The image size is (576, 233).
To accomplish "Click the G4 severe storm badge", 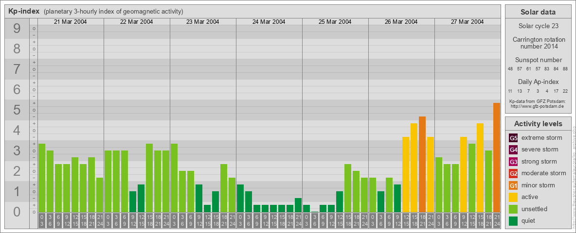I will point(513,150).
